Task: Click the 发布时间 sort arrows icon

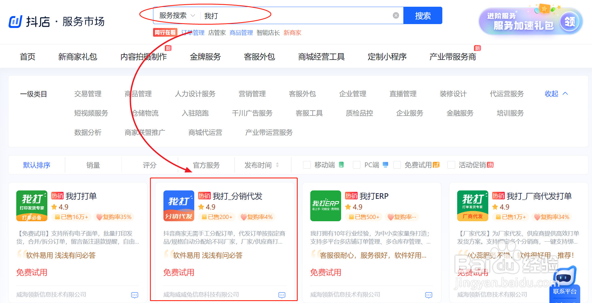Action: coord(277,165)
